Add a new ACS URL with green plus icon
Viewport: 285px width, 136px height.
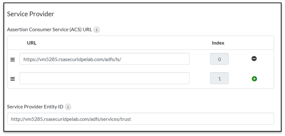tap(254, 79)
